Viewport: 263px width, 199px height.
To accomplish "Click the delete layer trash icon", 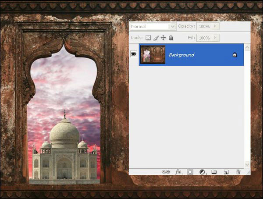I will [238, 172].
